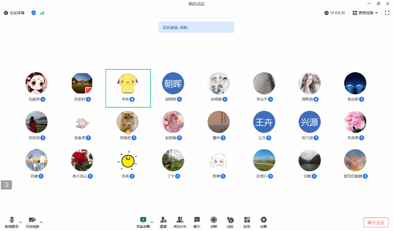Expand audio options arrow next to microphone
The height and width of the screenshot is (231, 393).
(x=20, y=222)
